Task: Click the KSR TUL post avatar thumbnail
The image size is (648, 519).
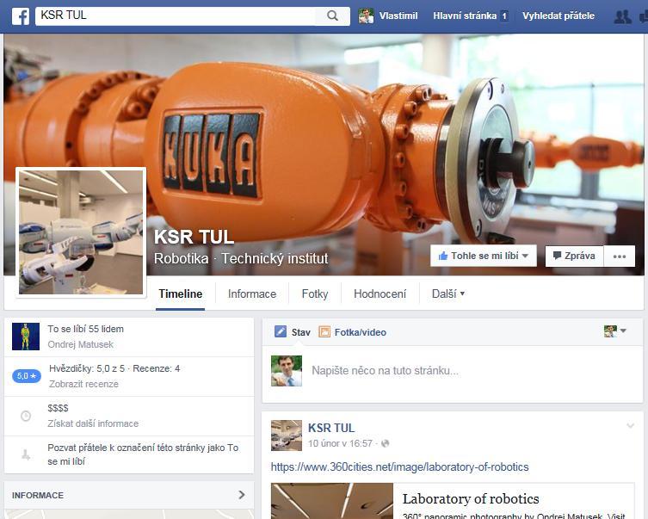Action: pos(287,436)
